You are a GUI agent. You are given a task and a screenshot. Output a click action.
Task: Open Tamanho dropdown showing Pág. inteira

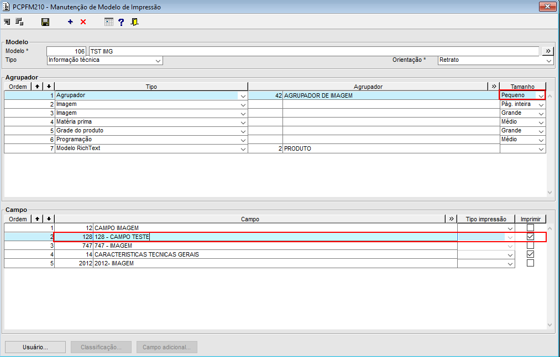[x=541, y=104]
